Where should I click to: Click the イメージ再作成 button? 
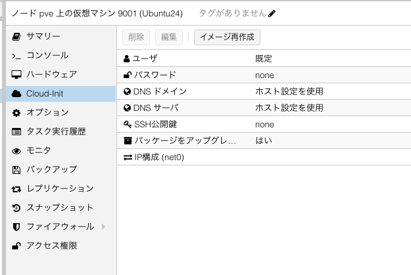(x=227, y=37)
